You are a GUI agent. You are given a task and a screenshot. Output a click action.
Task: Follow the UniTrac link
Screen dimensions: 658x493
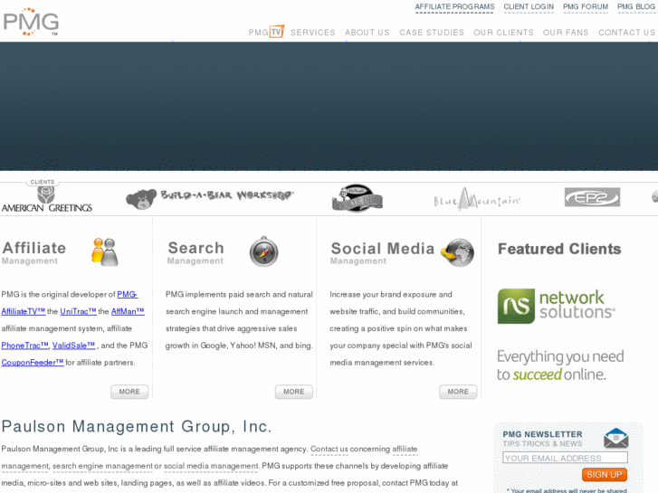coord(78,311)
